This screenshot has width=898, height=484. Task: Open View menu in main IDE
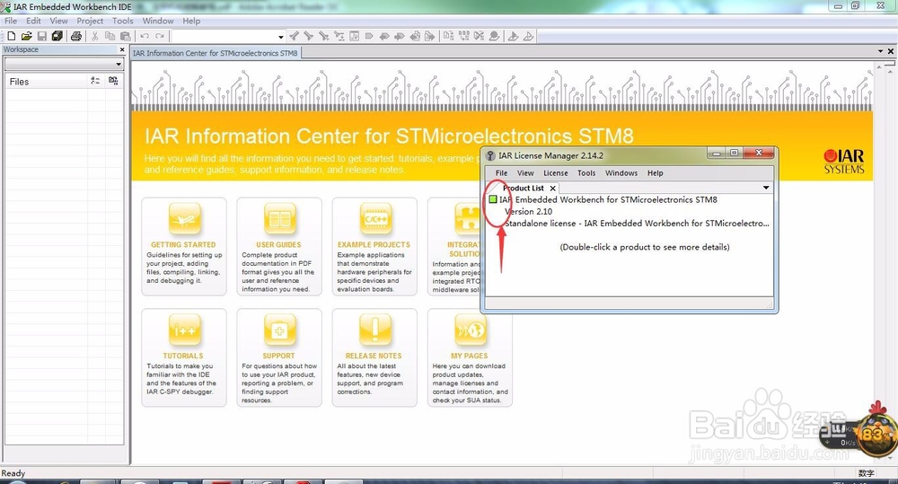pyautogui.click(x=58, y=21)
